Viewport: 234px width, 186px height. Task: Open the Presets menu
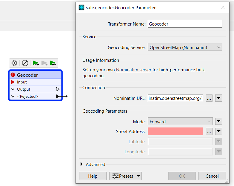pos(125,176)
